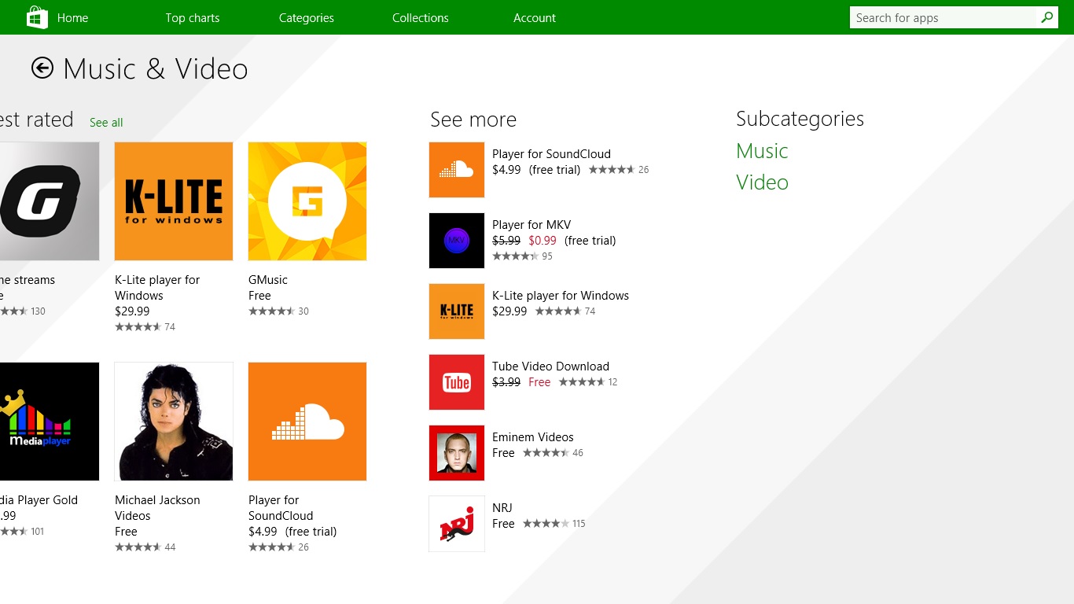Click Player for SoundCloud title in See more
Image resolution: width=1074 pixels, height=604 pixels.
(x=551, y=154)
